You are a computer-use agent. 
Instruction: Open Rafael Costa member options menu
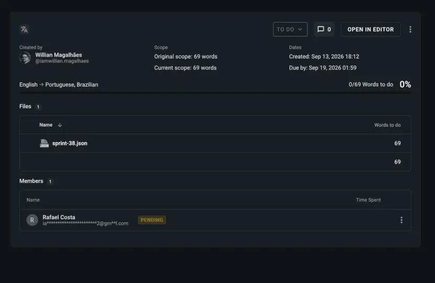click(x=401, y=220)
